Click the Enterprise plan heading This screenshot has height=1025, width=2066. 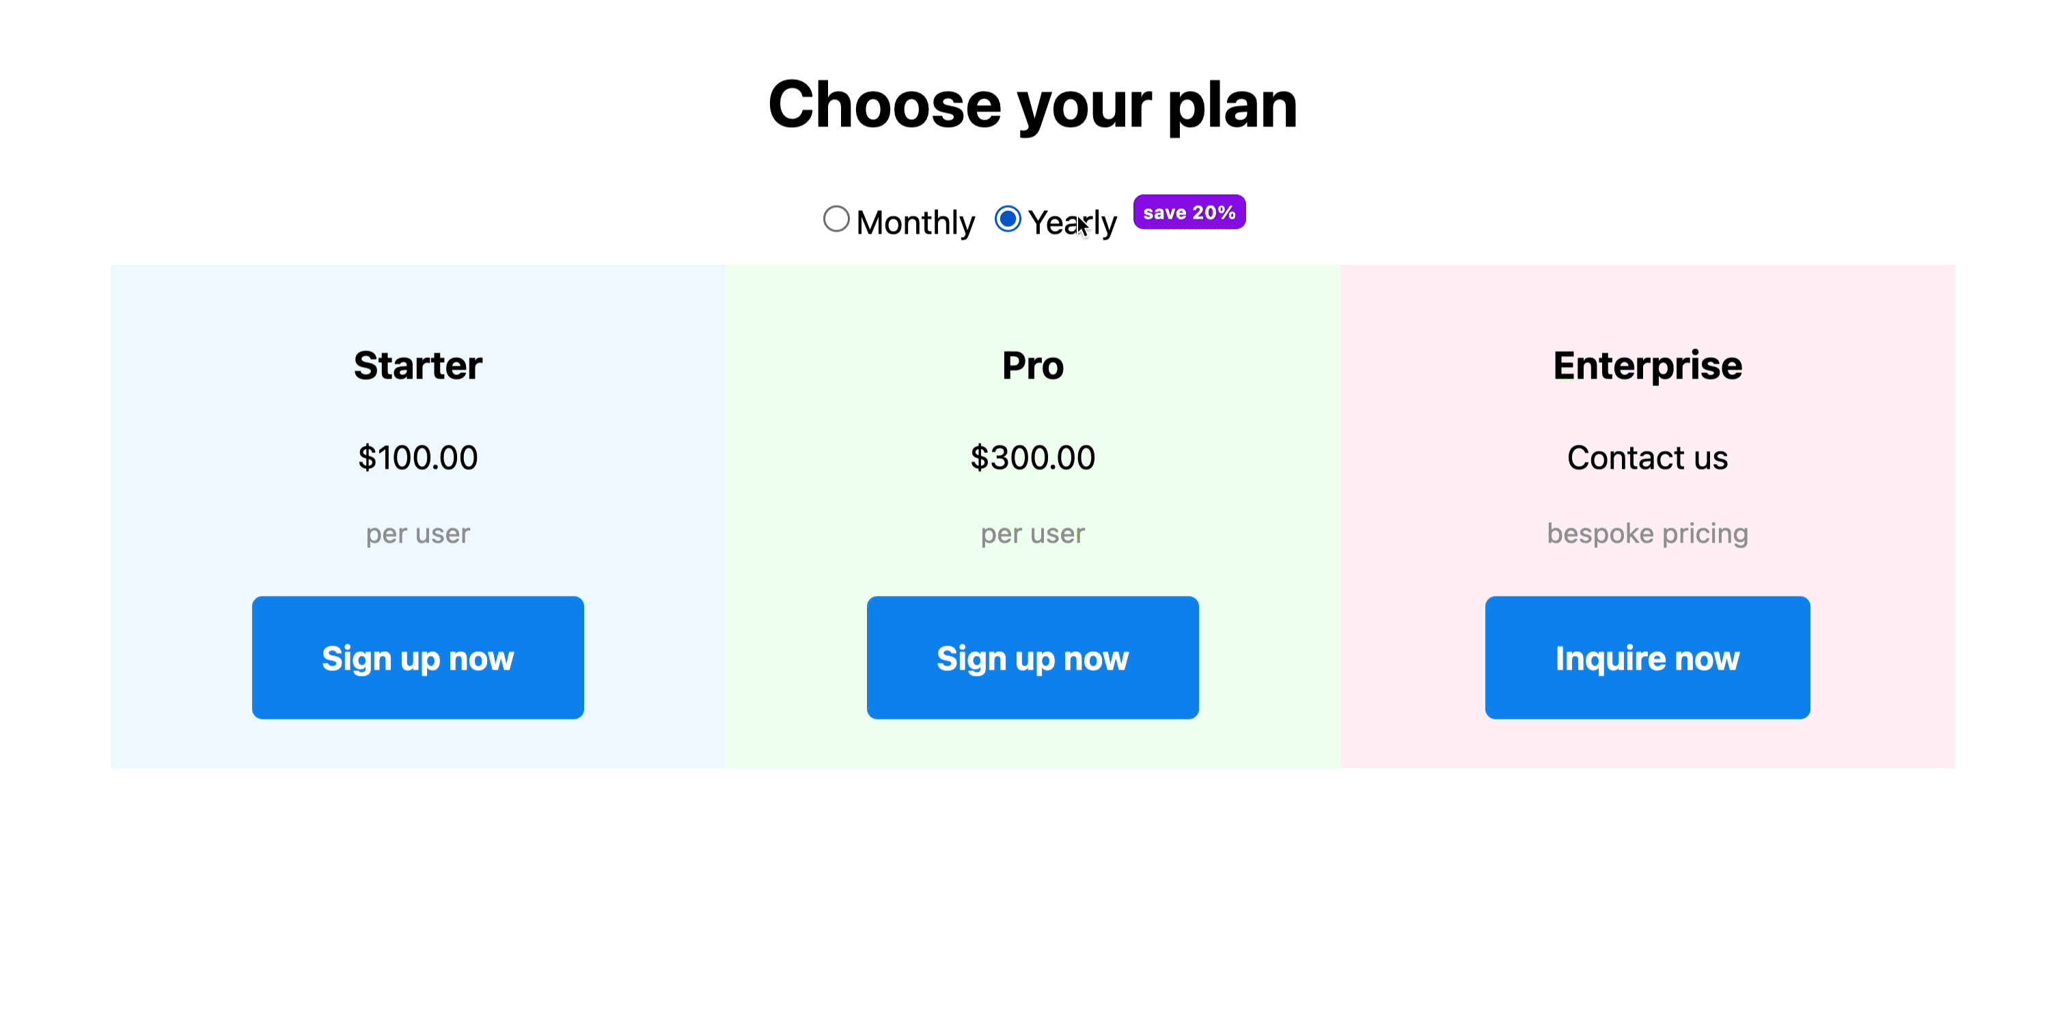click(x=1647, y=366)
